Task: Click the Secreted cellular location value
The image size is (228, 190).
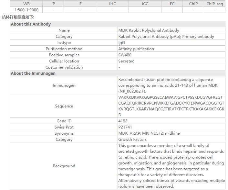Action: coord(126,61)
